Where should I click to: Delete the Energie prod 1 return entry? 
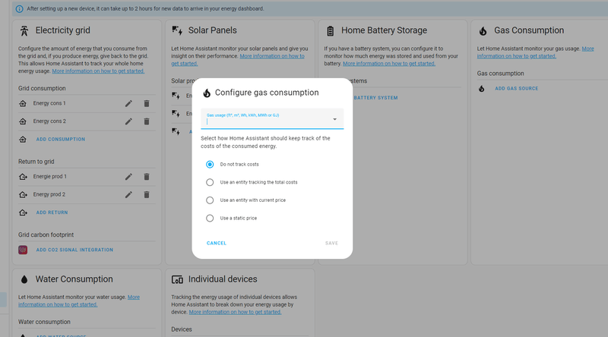pos(147,177)
